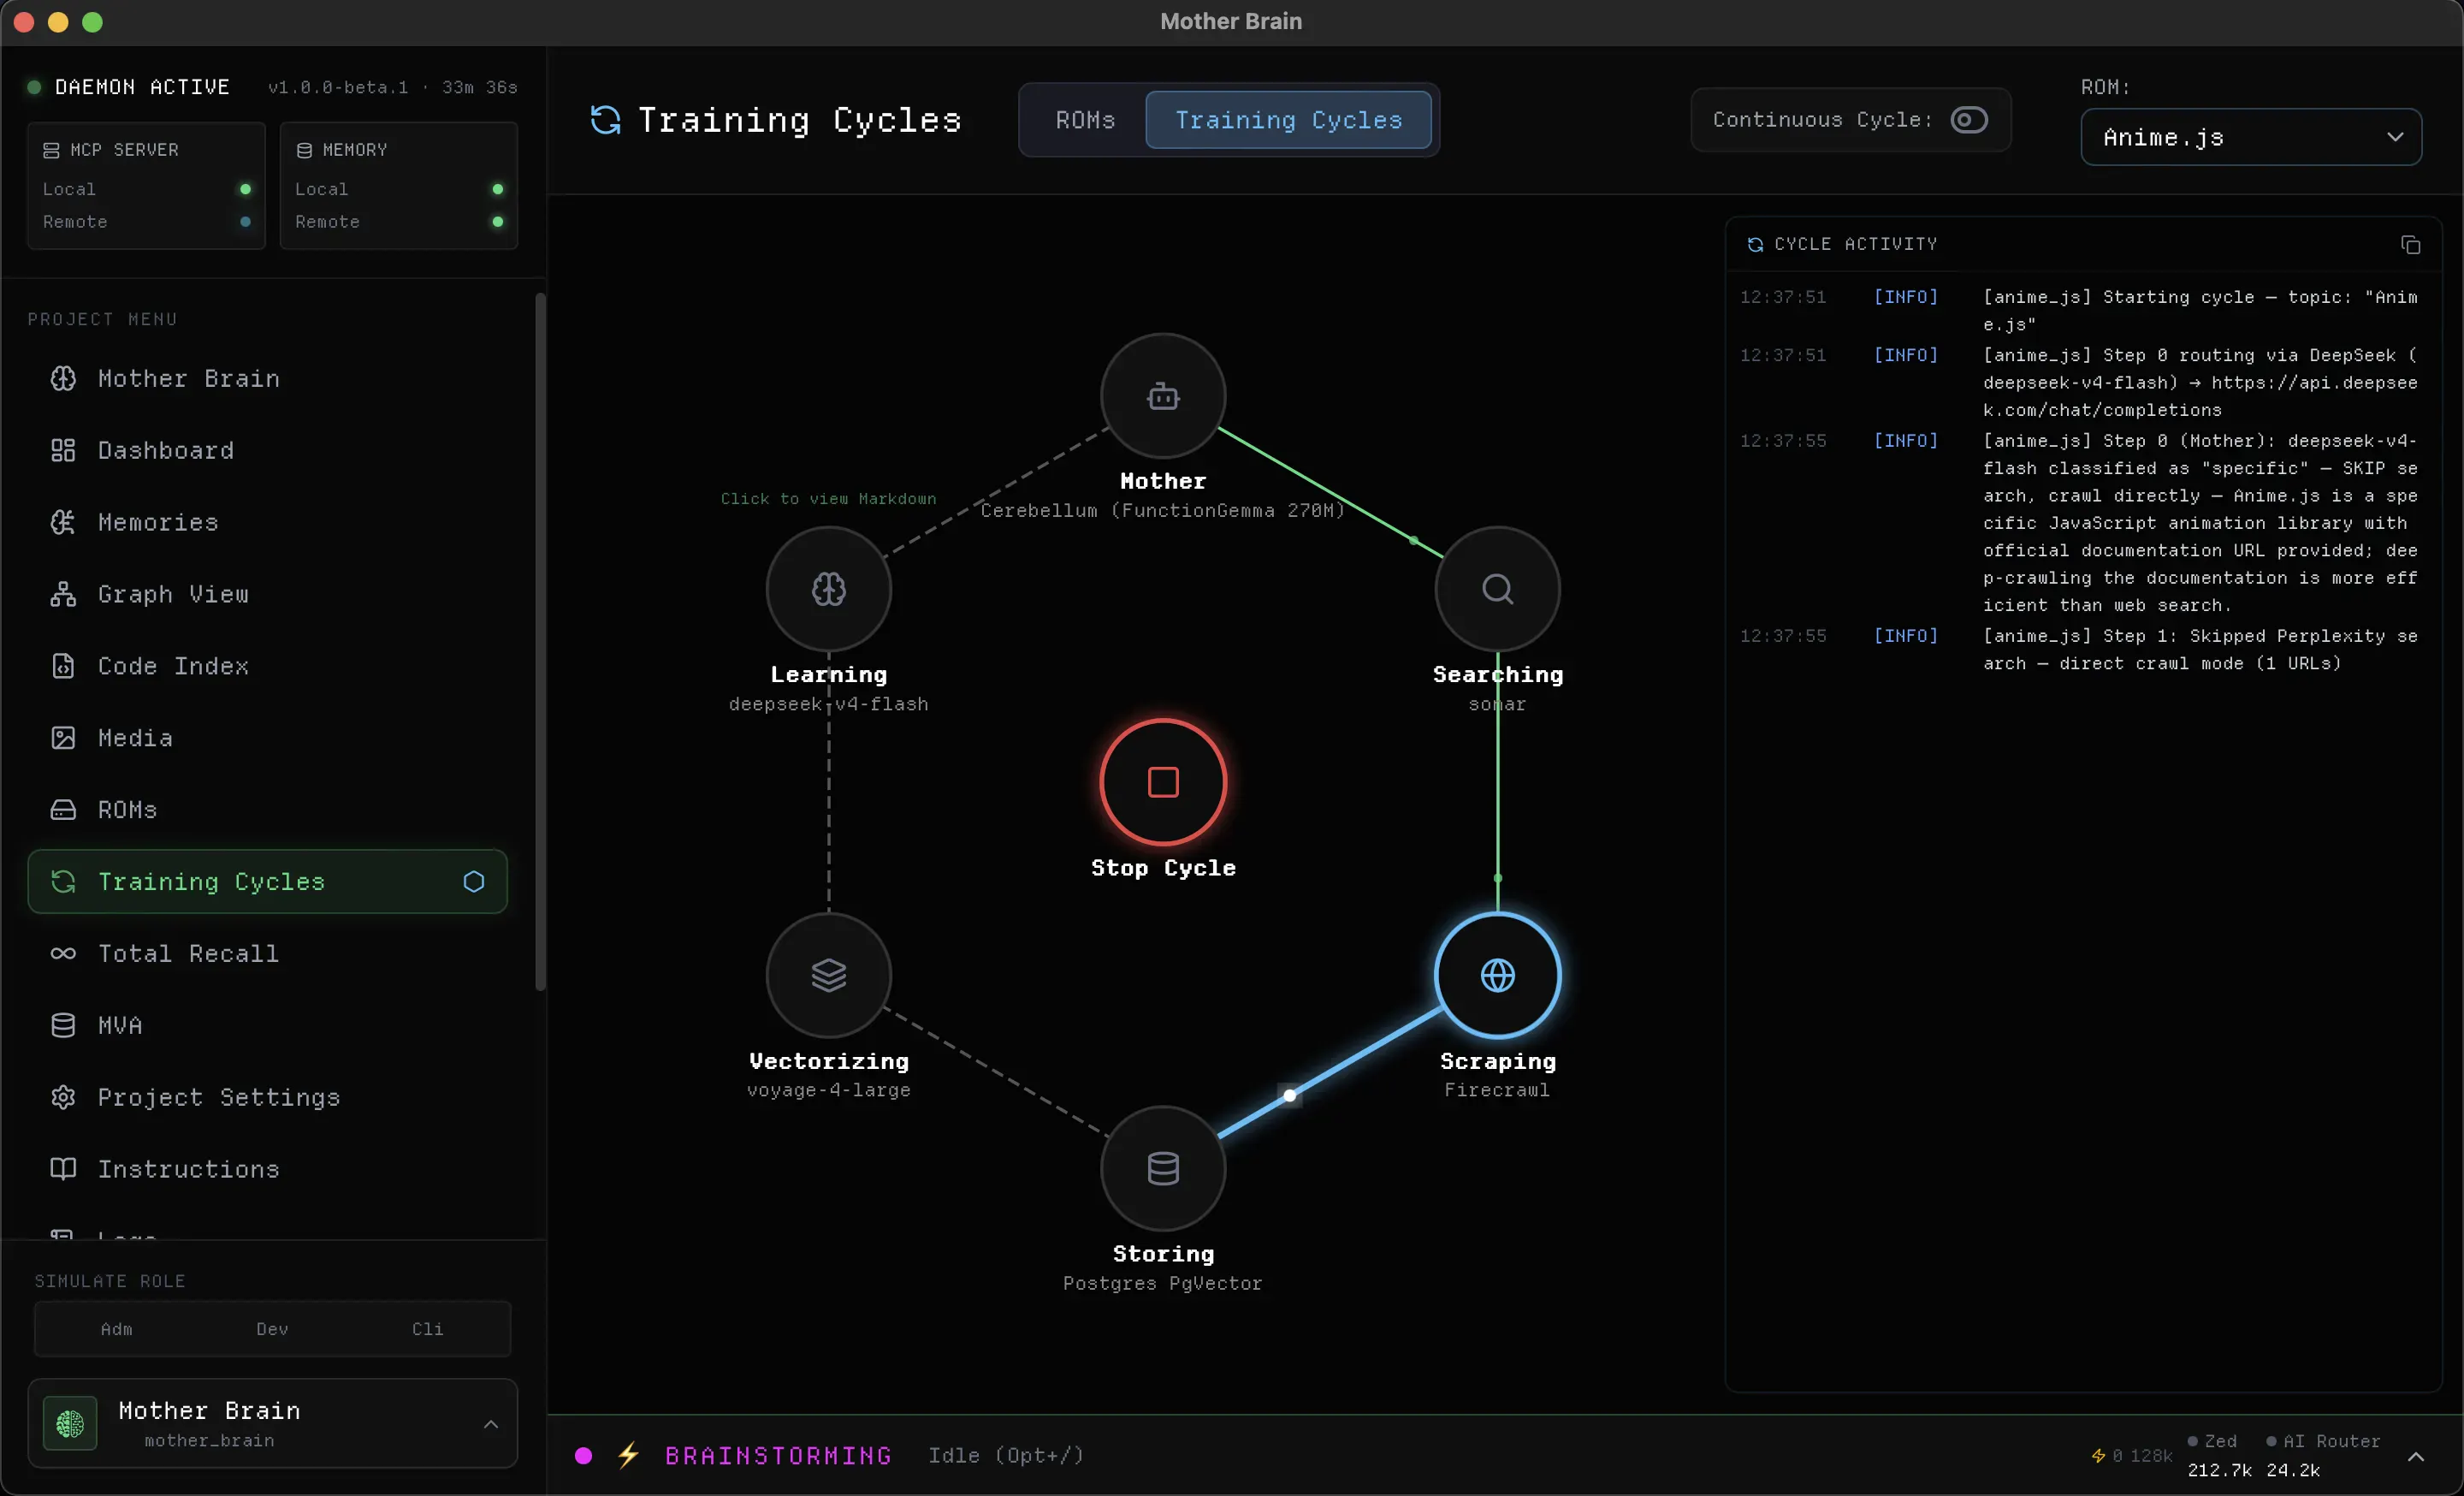Open MVA from the project menu
This screenshot has width=2464, height=1496.
267,1025
